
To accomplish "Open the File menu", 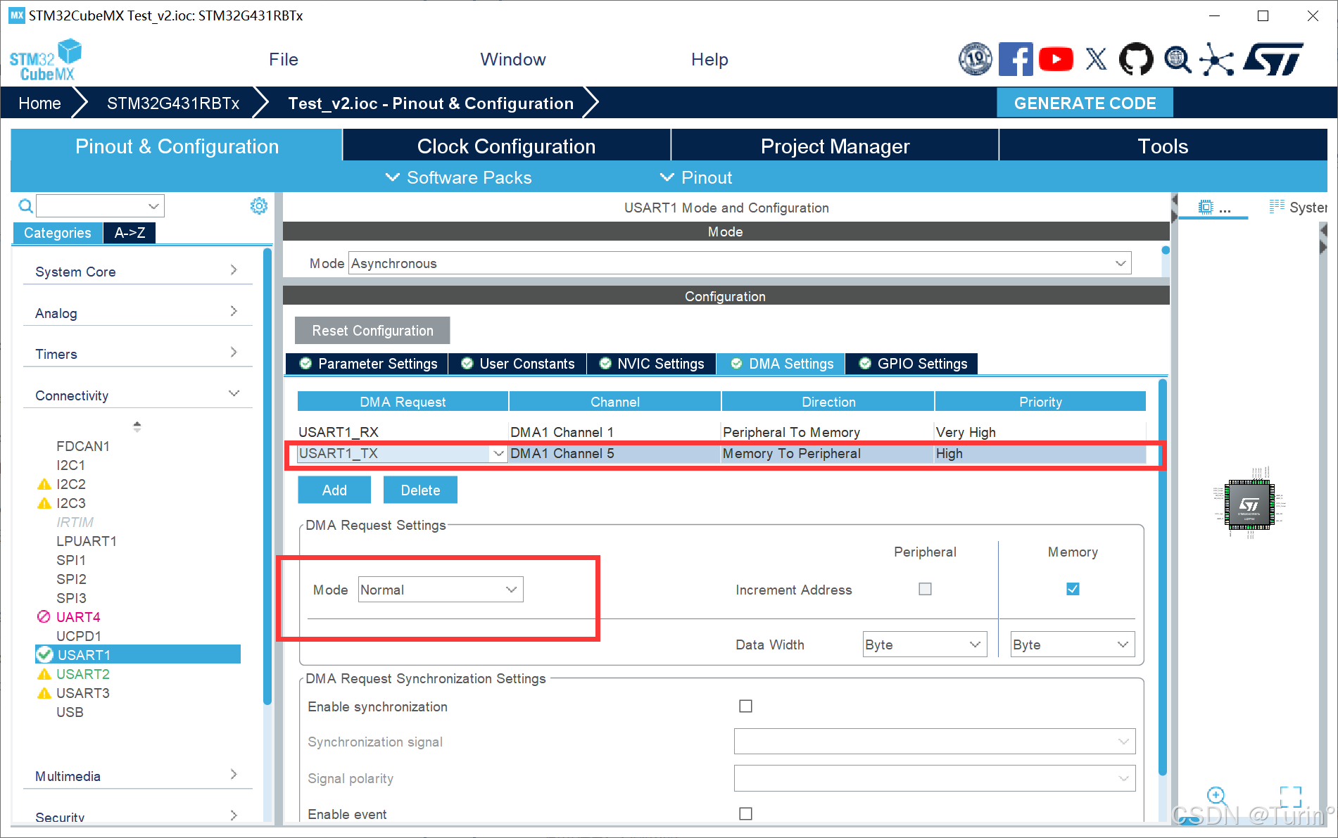I will pyautogui.click(x=284, y=60).
